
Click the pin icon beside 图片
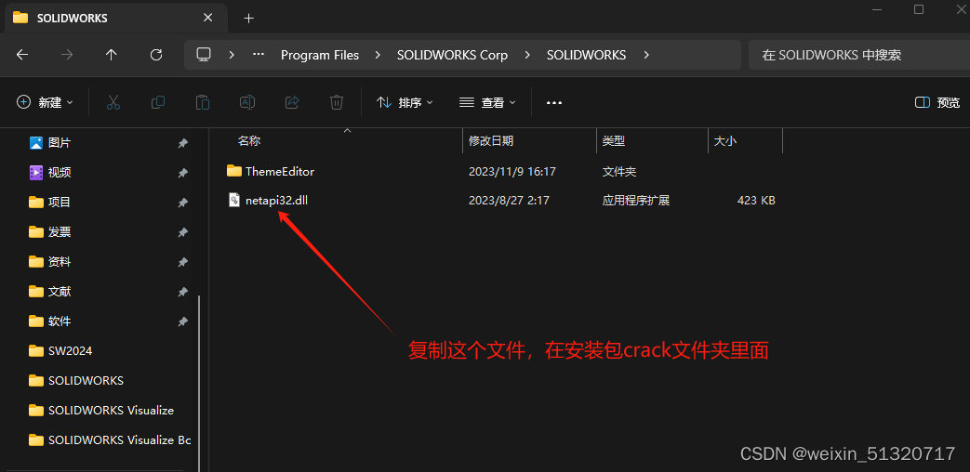click(182, 143)
